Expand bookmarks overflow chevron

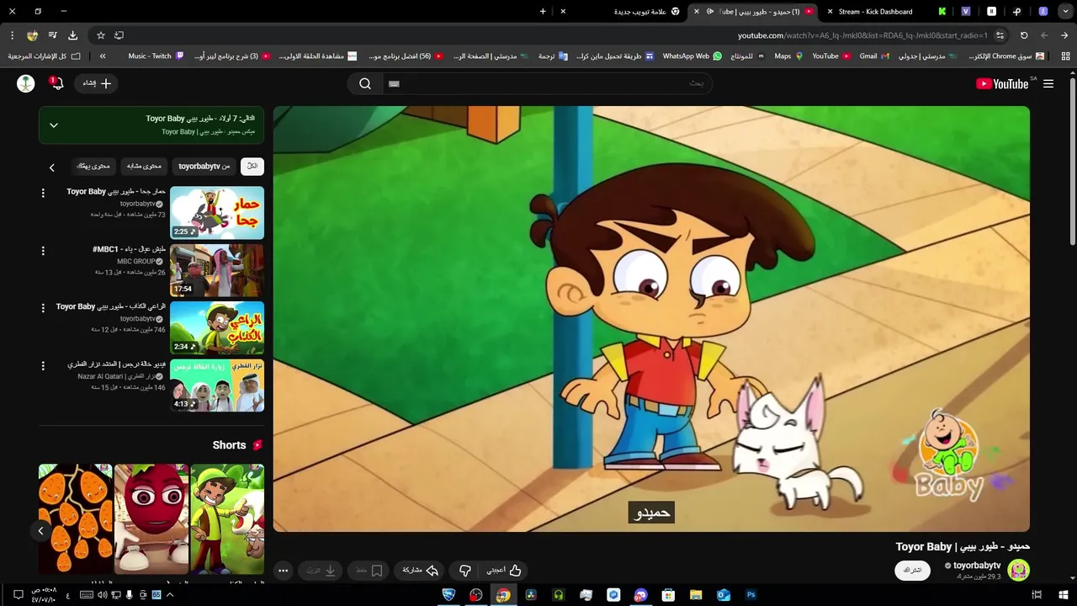[x=103, y=56]
